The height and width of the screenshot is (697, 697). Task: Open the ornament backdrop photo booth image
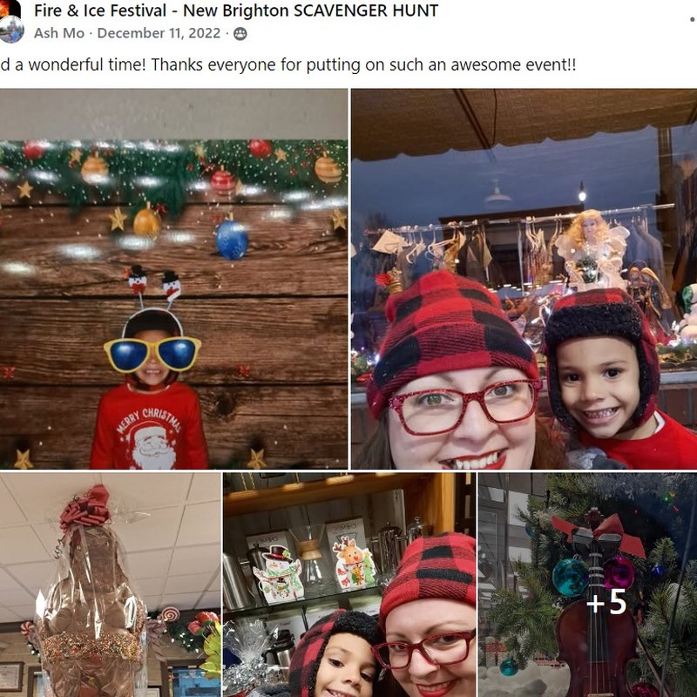173,279
